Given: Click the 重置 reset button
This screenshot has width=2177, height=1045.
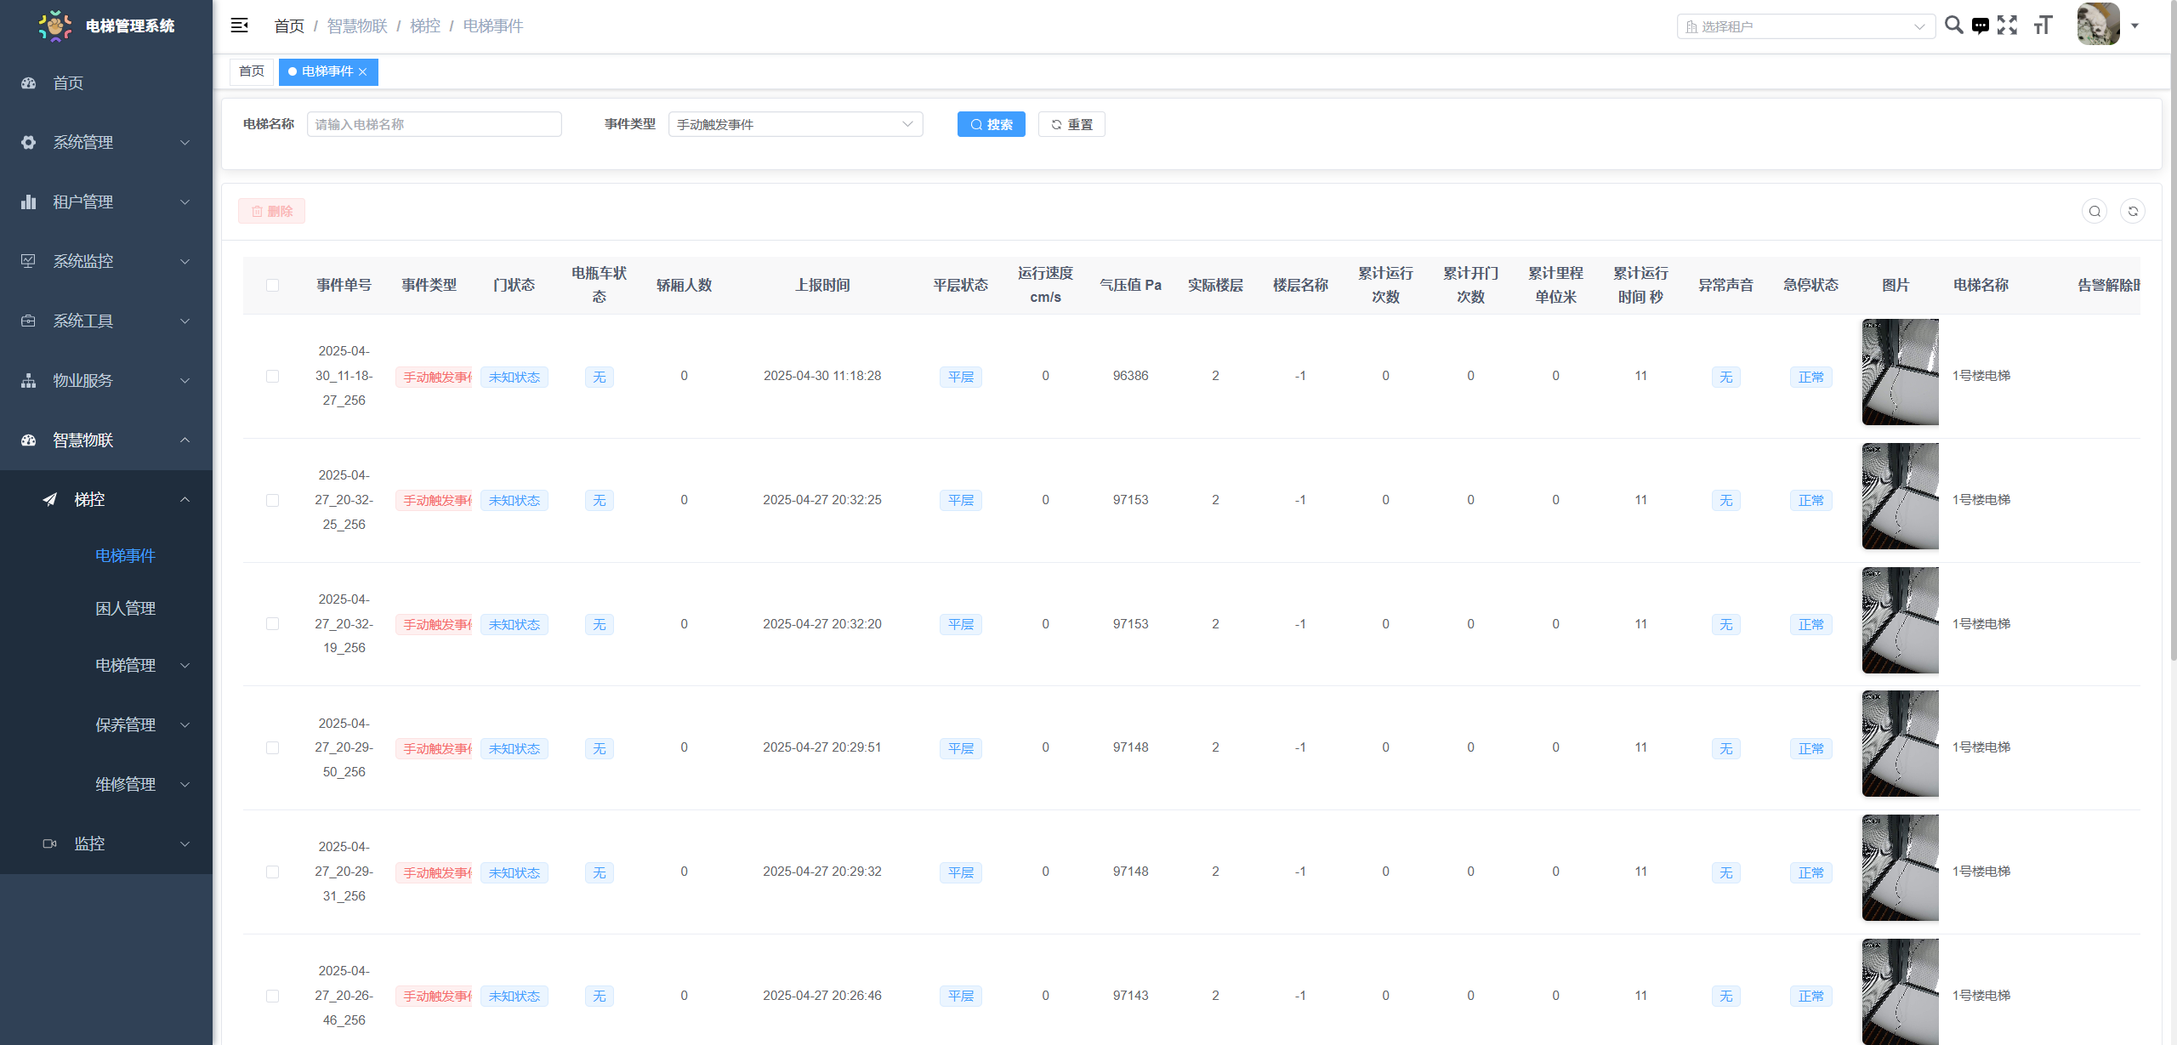Looking at the screenshot, I should click(1071, 124).
